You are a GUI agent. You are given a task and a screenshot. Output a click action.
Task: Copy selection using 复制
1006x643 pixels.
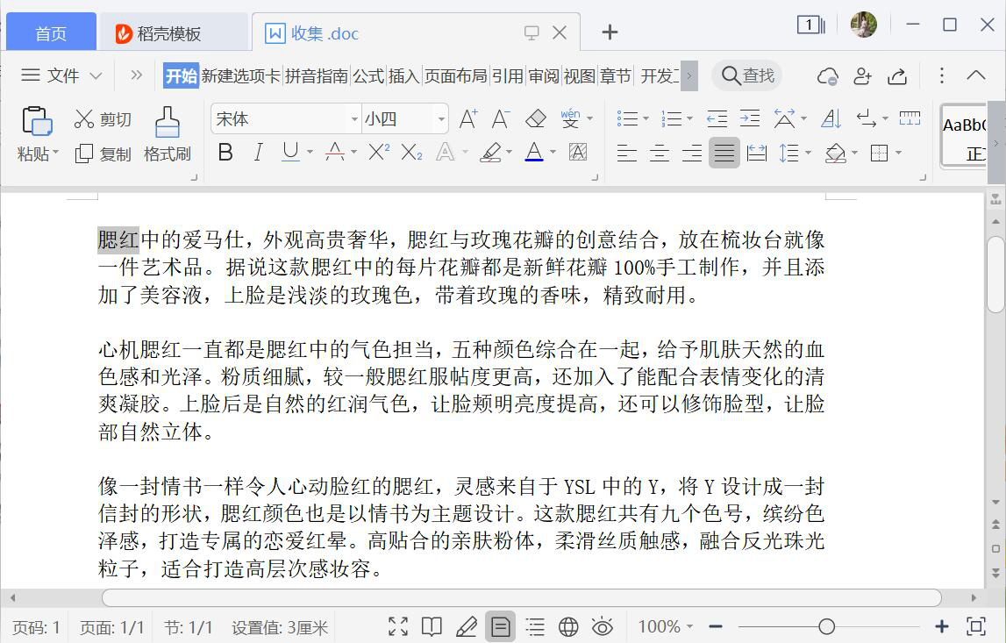pos(103,154)
